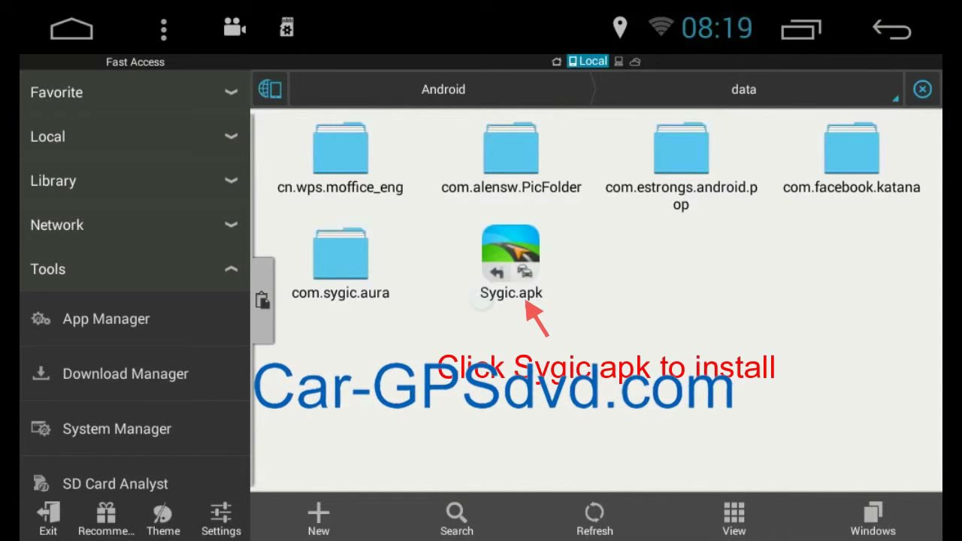Tap the Android home button

pyautogui.click(x=71, y=29)
